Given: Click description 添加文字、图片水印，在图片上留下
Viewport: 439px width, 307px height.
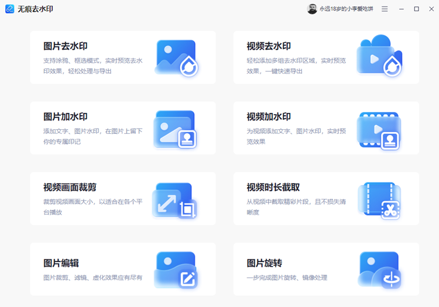Looking at the screenshot, I should tap(92, 131).
